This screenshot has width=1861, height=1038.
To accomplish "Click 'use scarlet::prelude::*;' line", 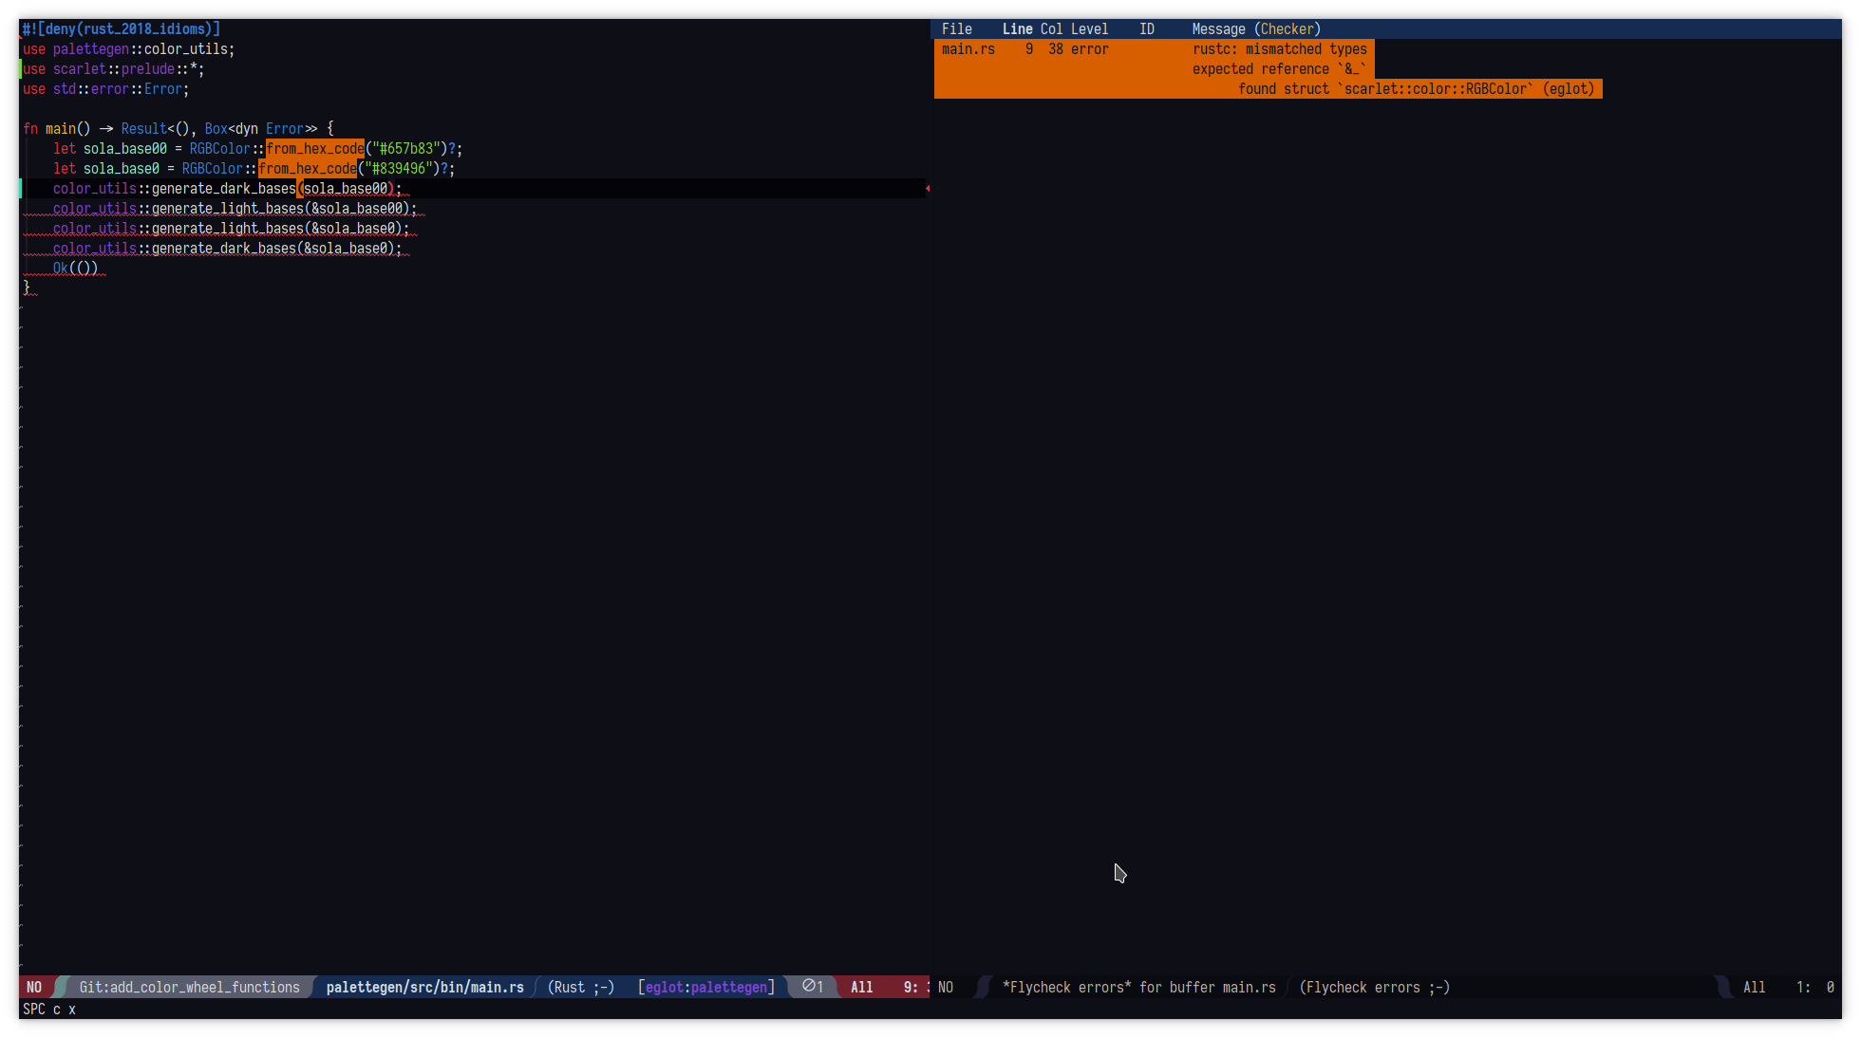I will tap(114, 69).
